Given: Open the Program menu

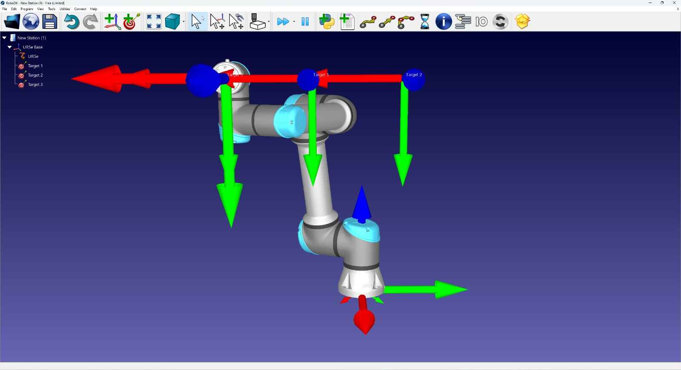Looking at the screenshot, I should point(27,9).
